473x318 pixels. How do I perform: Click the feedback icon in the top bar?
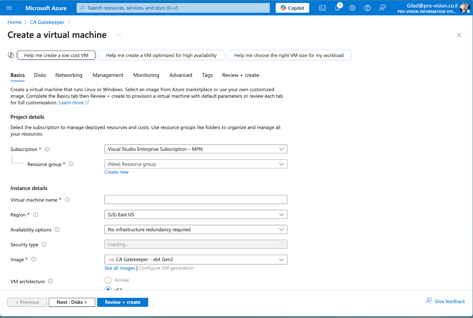tap(383, 8)
